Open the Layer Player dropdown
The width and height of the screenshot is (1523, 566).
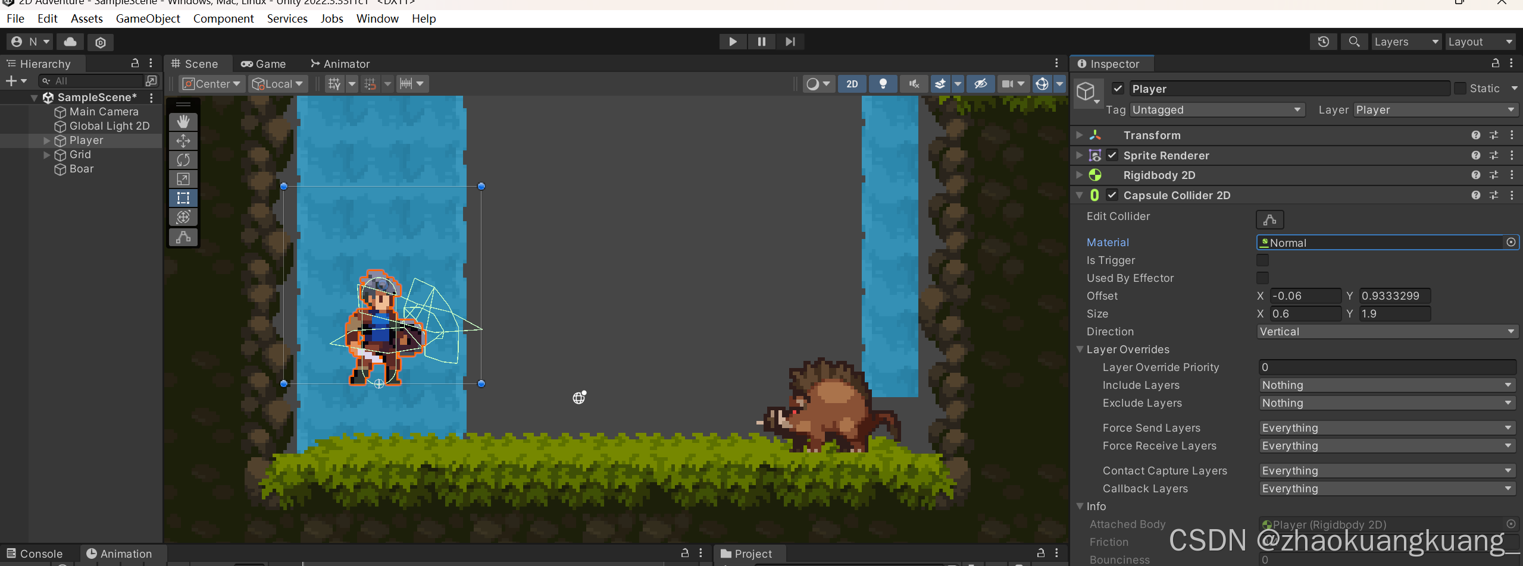(x=1436, y=110)
